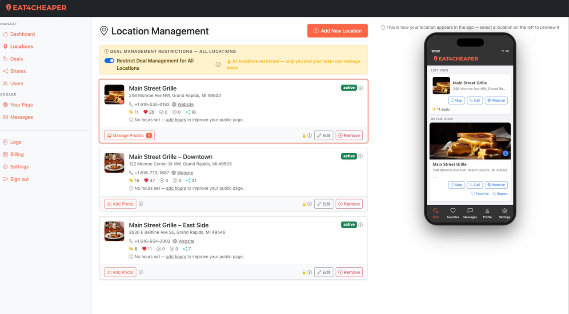Edit the 248 Monroe Ave location
Screen dimensions: 569x314
(x=324, y=135)
